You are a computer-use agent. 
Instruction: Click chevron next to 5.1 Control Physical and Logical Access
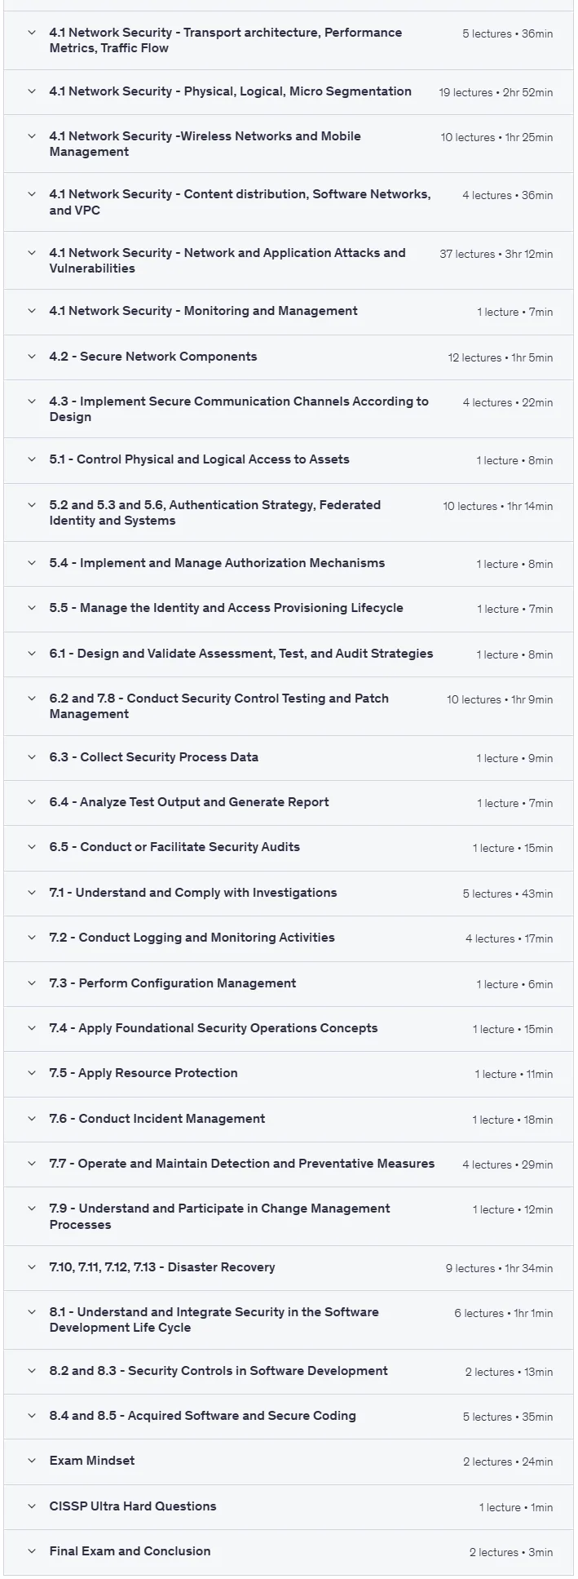(32, 459)
